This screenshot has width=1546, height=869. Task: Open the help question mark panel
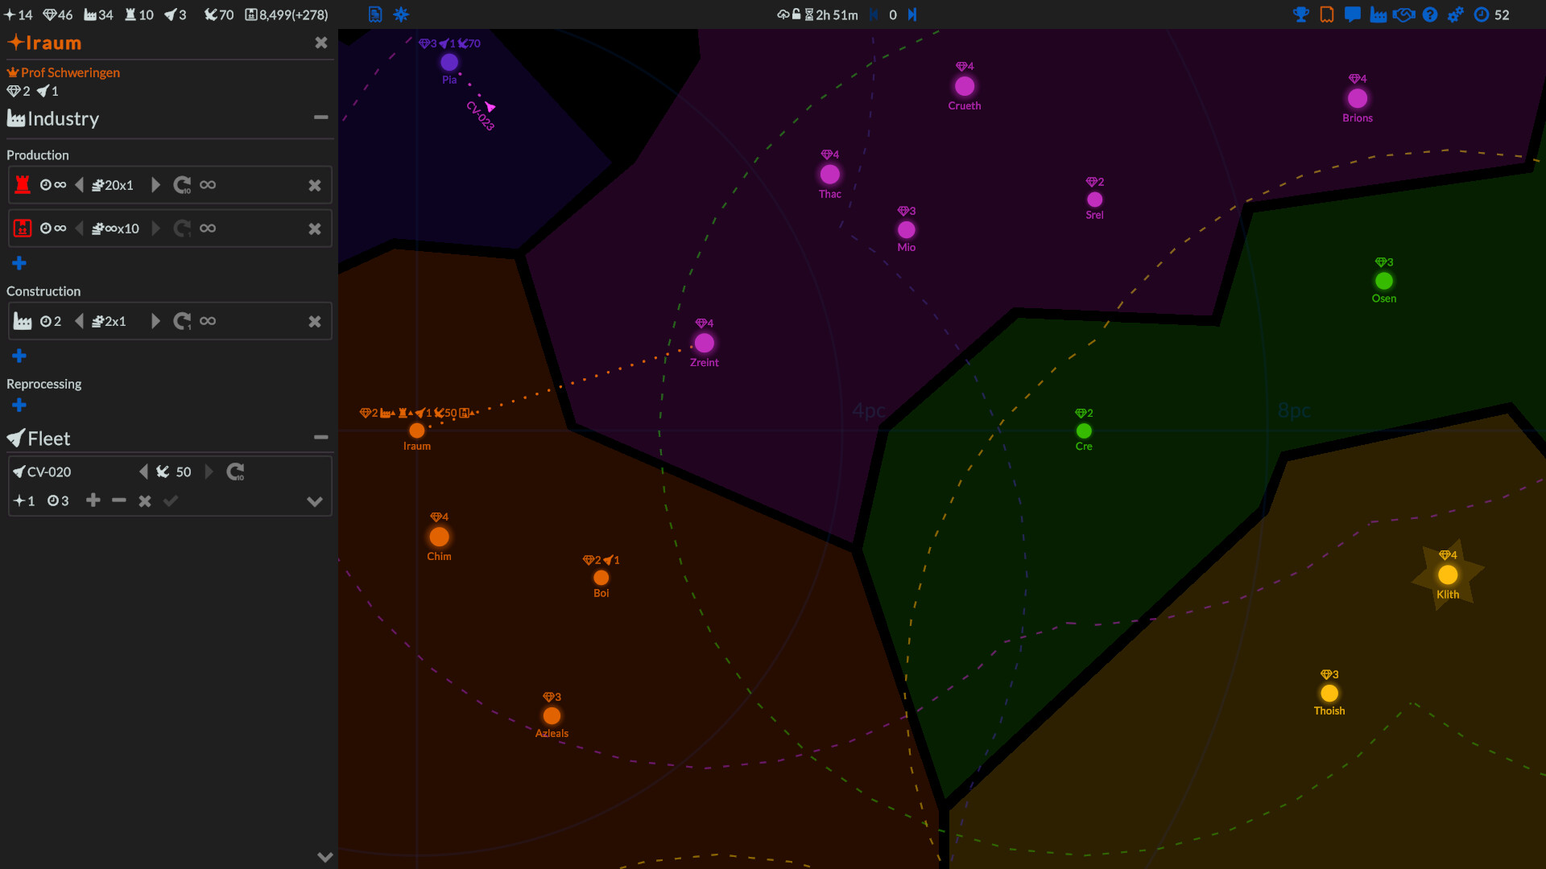[1430, 14]
